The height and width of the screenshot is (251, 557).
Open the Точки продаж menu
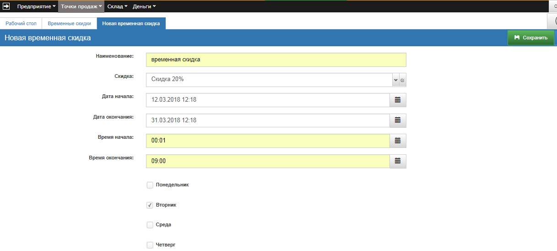pyautogui.click(x=81, y=6)
